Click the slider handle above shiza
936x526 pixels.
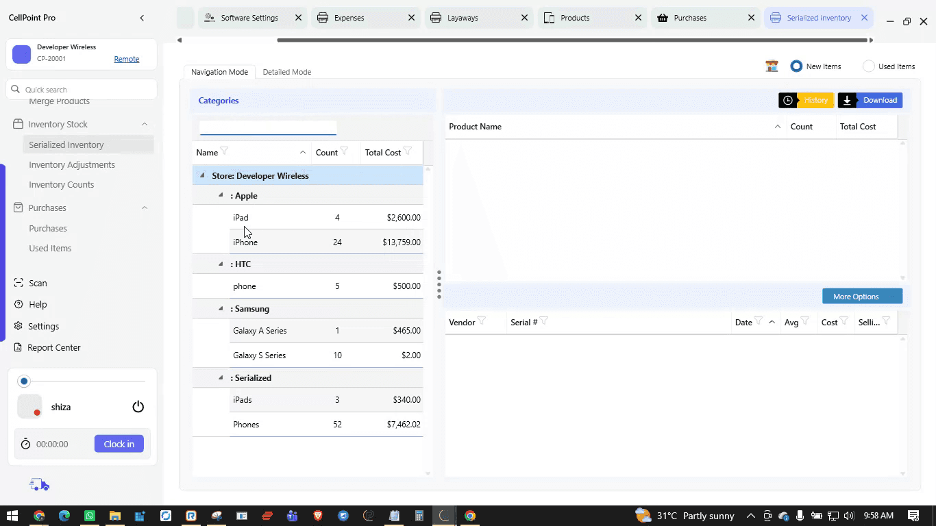[25, 381]
